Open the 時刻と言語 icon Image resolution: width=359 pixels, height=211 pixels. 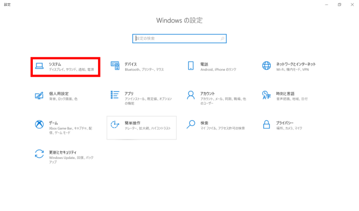pos(266,96)
